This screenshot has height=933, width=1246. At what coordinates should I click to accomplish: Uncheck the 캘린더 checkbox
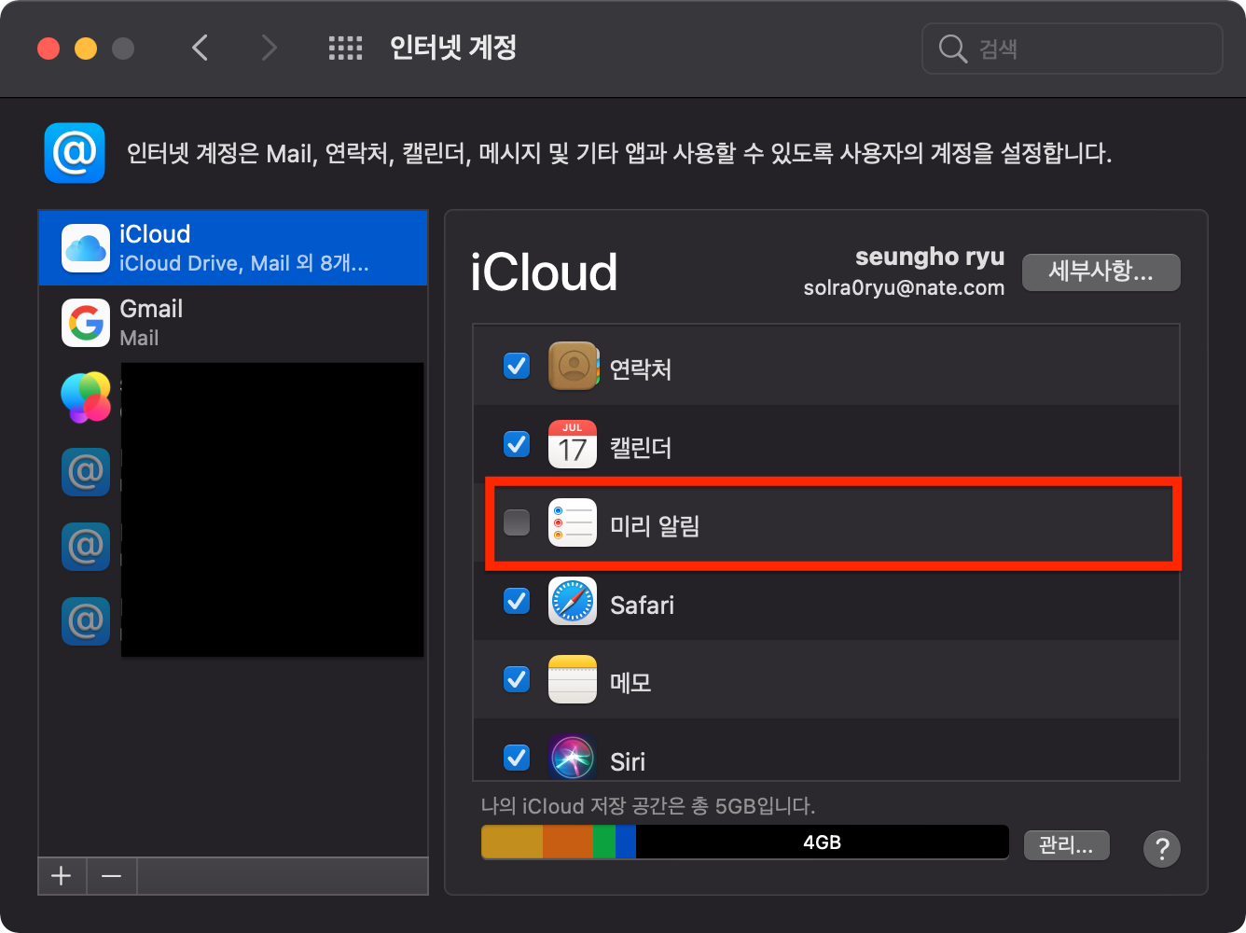(517, 444)
